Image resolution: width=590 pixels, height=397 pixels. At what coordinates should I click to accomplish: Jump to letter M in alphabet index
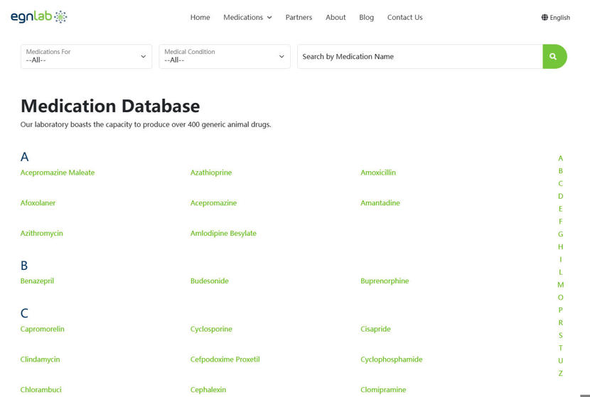560,285
